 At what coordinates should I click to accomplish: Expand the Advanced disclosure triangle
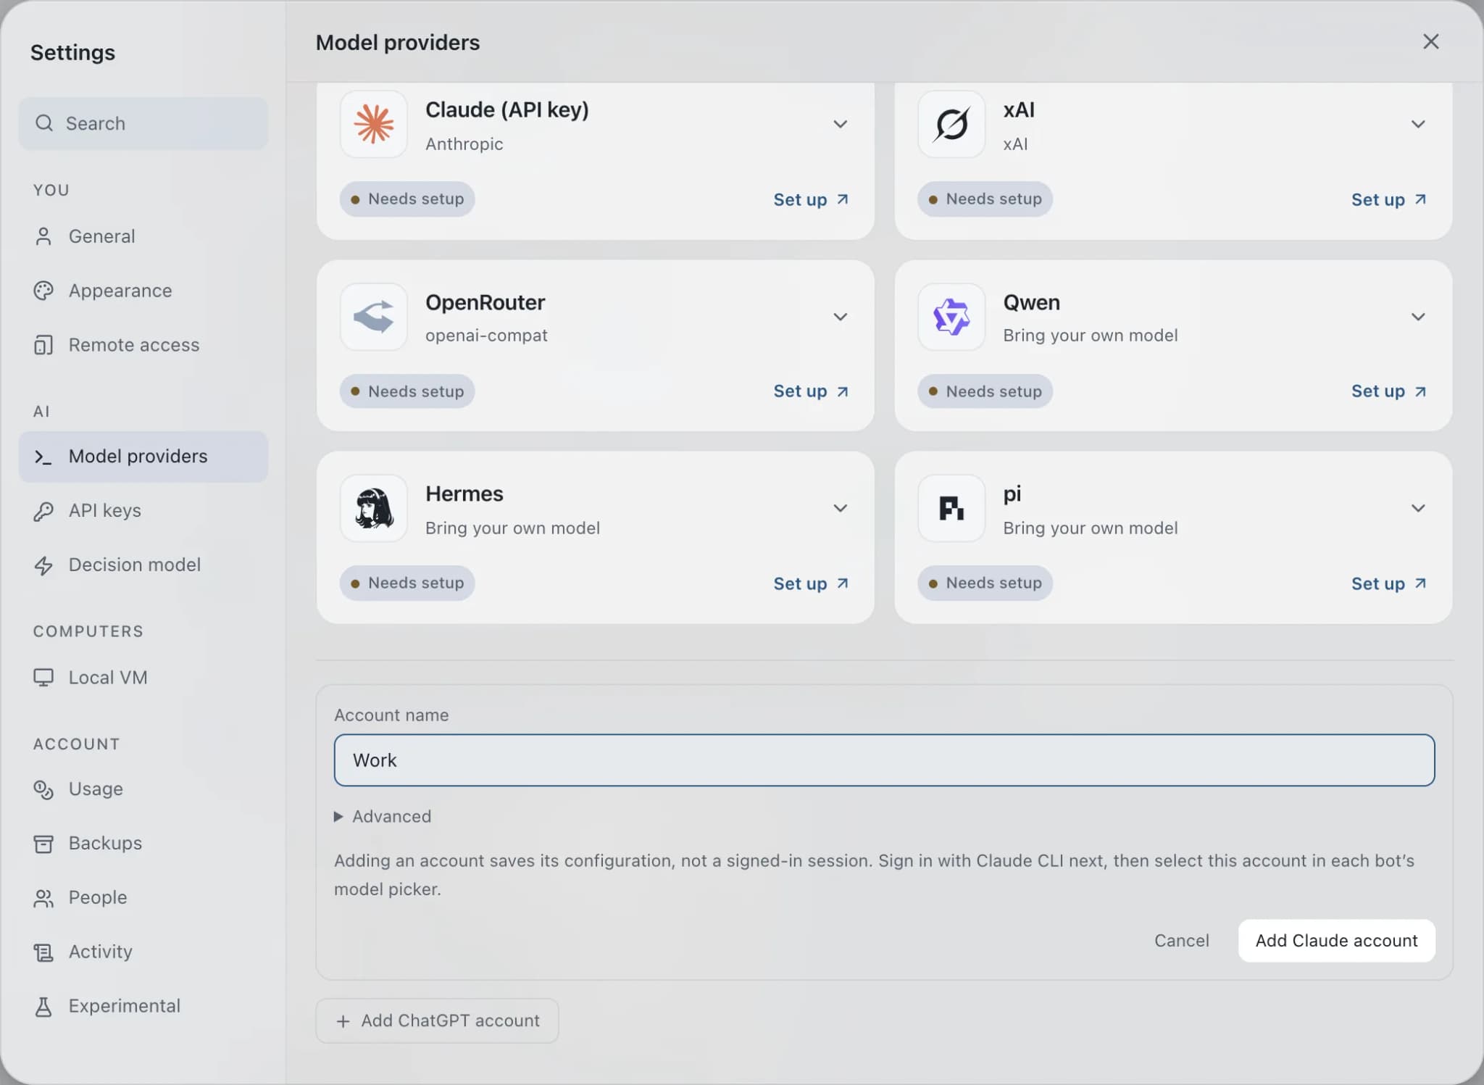pos(338,817)
